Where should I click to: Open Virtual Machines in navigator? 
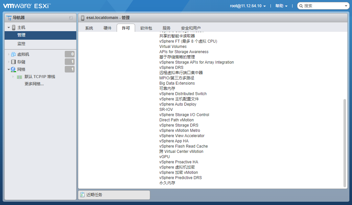point(23,54)
